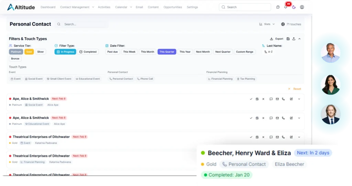Image resolution: width=352 pixels, height=186 pixels.
Task: Toggle the Educational Event touch type
Action: click(x=88, y=79)
